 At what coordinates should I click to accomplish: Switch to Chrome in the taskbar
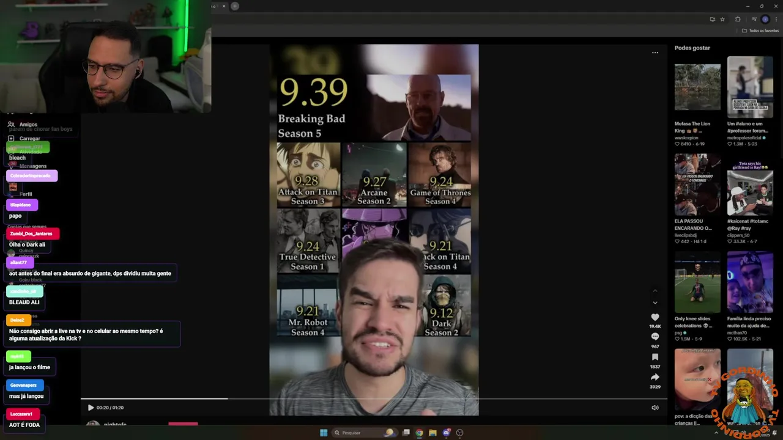419,433
